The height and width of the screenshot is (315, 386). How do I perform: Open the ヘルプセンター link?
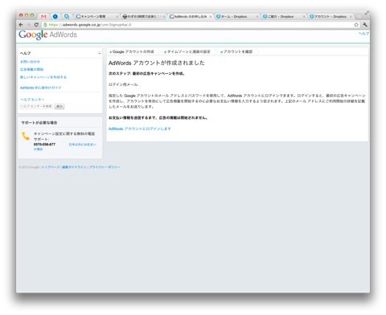click(32, 100)
